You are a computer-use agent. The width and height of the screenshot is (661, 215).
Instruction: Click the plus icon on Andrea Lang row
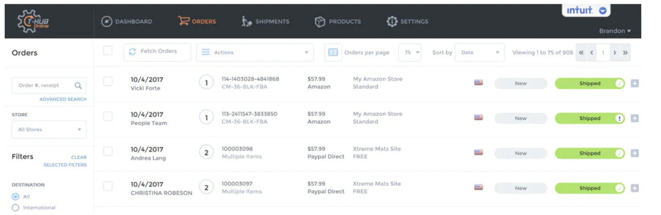tap(635, 153)
